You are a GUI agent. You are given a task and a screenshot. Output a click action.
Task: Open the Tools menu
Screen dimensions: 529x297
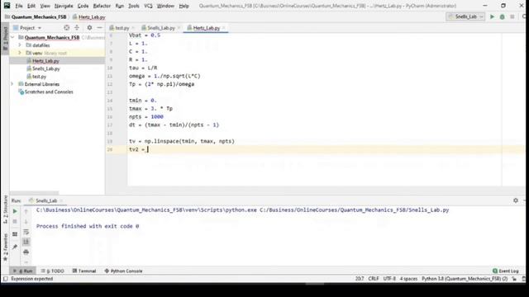click(134, 6)
